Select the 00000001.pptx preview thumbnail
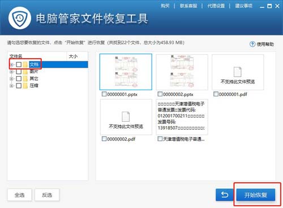The image size is (283, 208). click(x=126, y=72)
